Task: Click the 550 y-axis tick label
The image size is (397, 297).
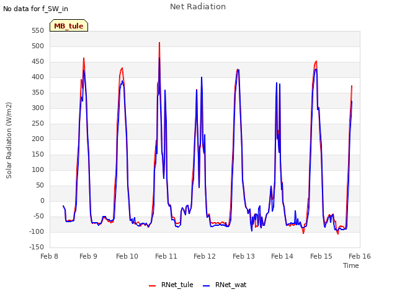Action: click(x=38, y=31)
